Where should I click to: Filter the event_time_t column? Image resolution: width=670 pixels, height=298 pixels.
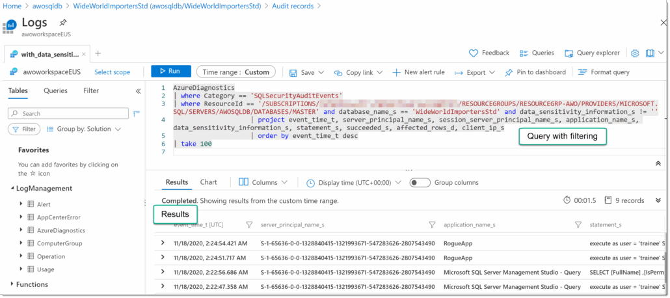pos(249,224)
